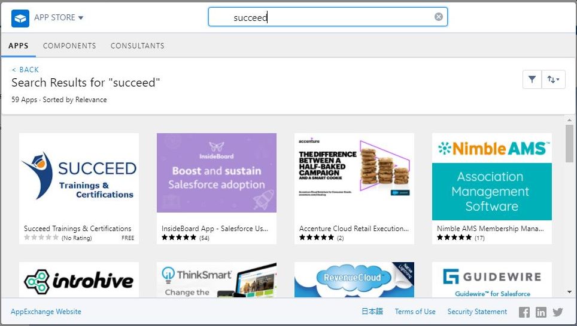Open the Terms of Use link
This screenshot has height=326, width=577.
pos(415,312)
